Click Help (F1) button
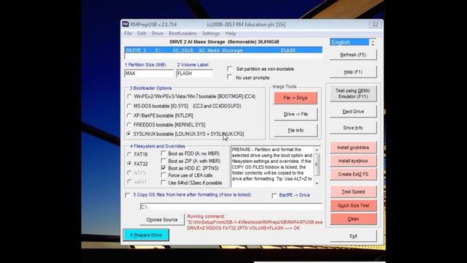The width and height of the screenshot is (467, 263). (x=353, y=72)
